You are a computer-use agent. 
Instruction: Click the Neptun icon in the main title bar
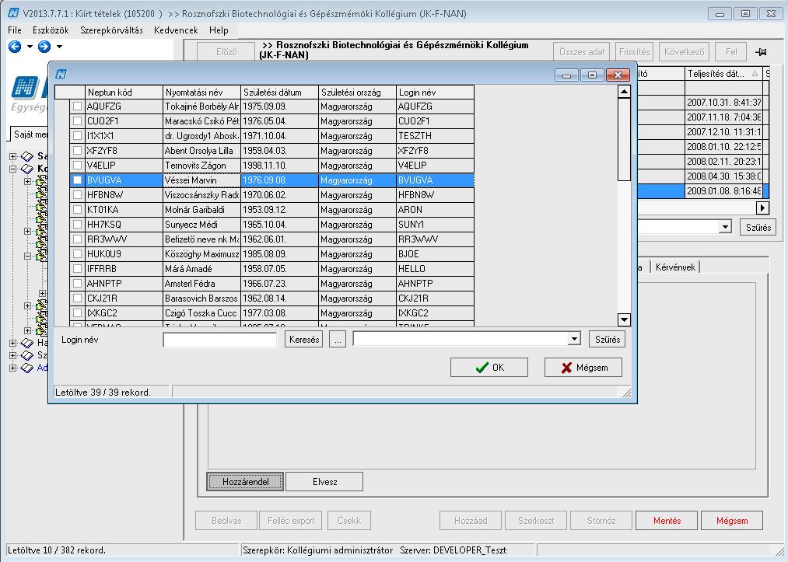pyautogui.click(x=13, y=13)
